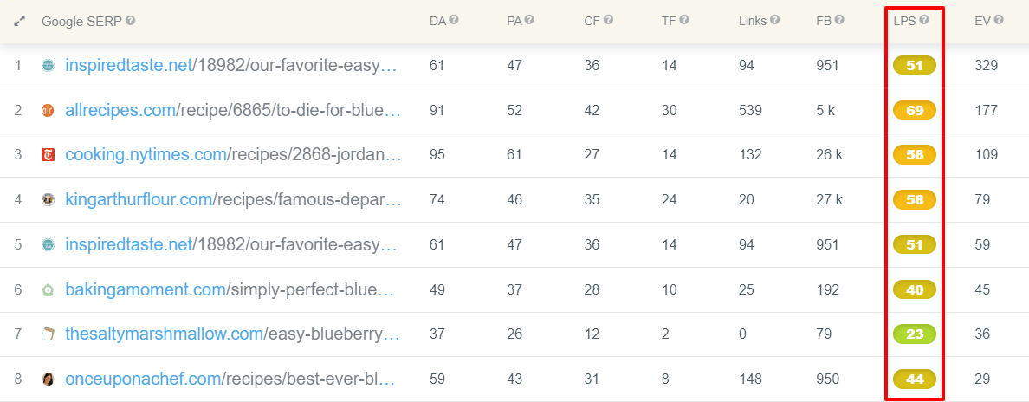Click the expand table arrows icon
This screenshot has width=1029, height=402.
(x=20, y=21)
